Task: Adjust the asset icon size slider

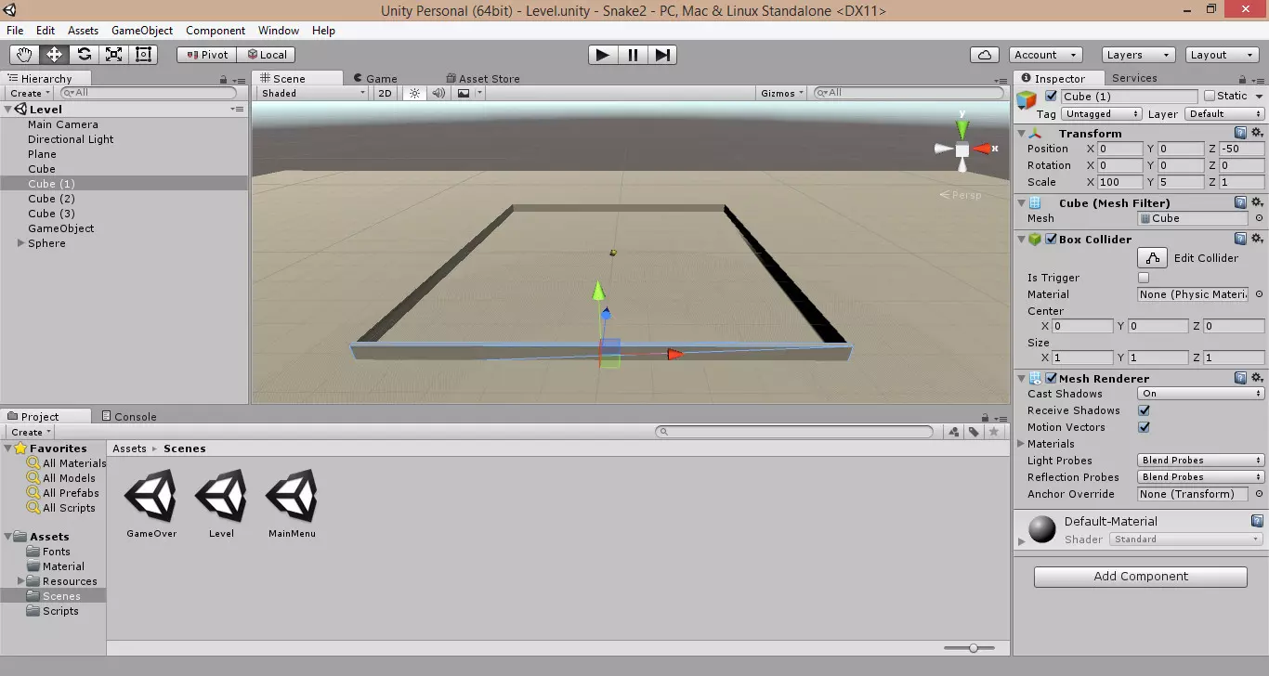Action: (x=973, y=648)
